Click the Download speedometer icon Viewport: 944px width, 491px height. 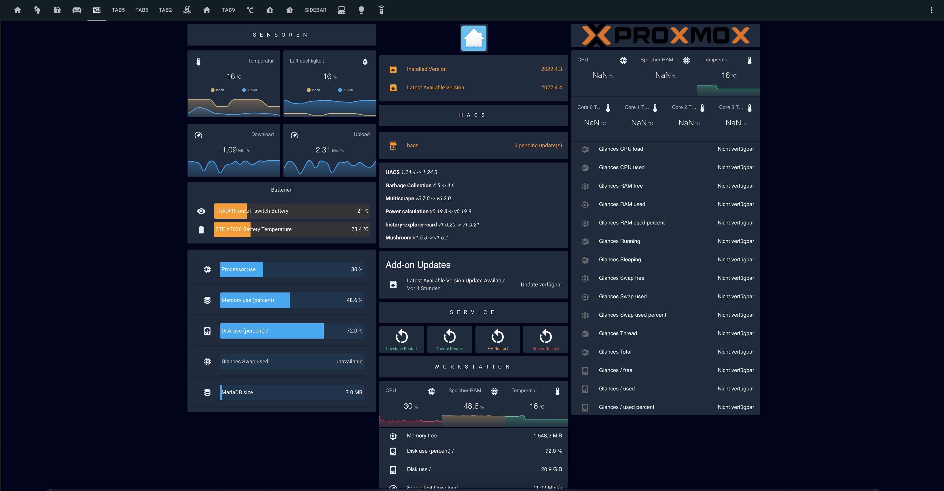[x=198, y=135]
